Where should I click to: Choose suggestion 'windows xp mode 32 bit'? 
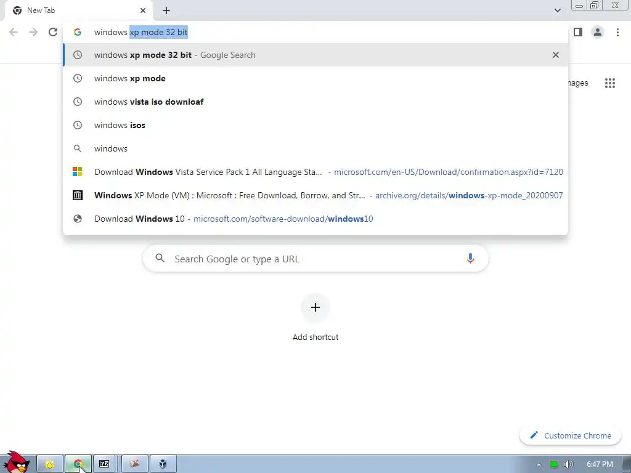tap(315, 55)
